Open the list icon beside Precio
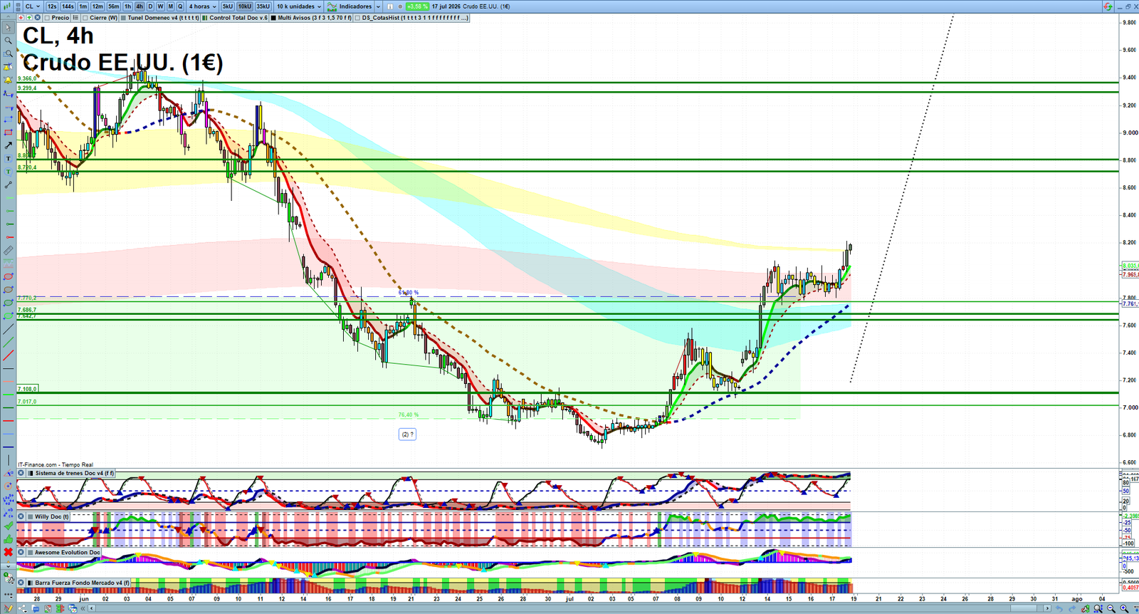Image resolution: width=1139 pixels, height=614 pixels. coord(75,18)
